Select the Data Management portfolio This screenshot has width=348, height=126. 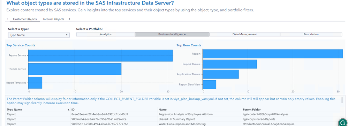click(x=244, y=34)
